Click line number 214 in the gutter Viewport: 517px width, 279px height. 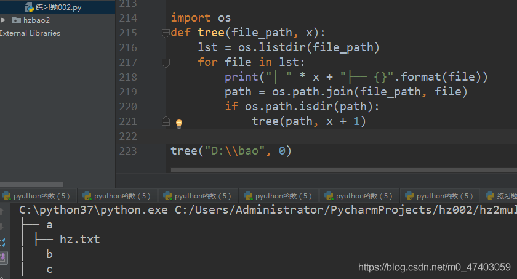coord(128,18)
